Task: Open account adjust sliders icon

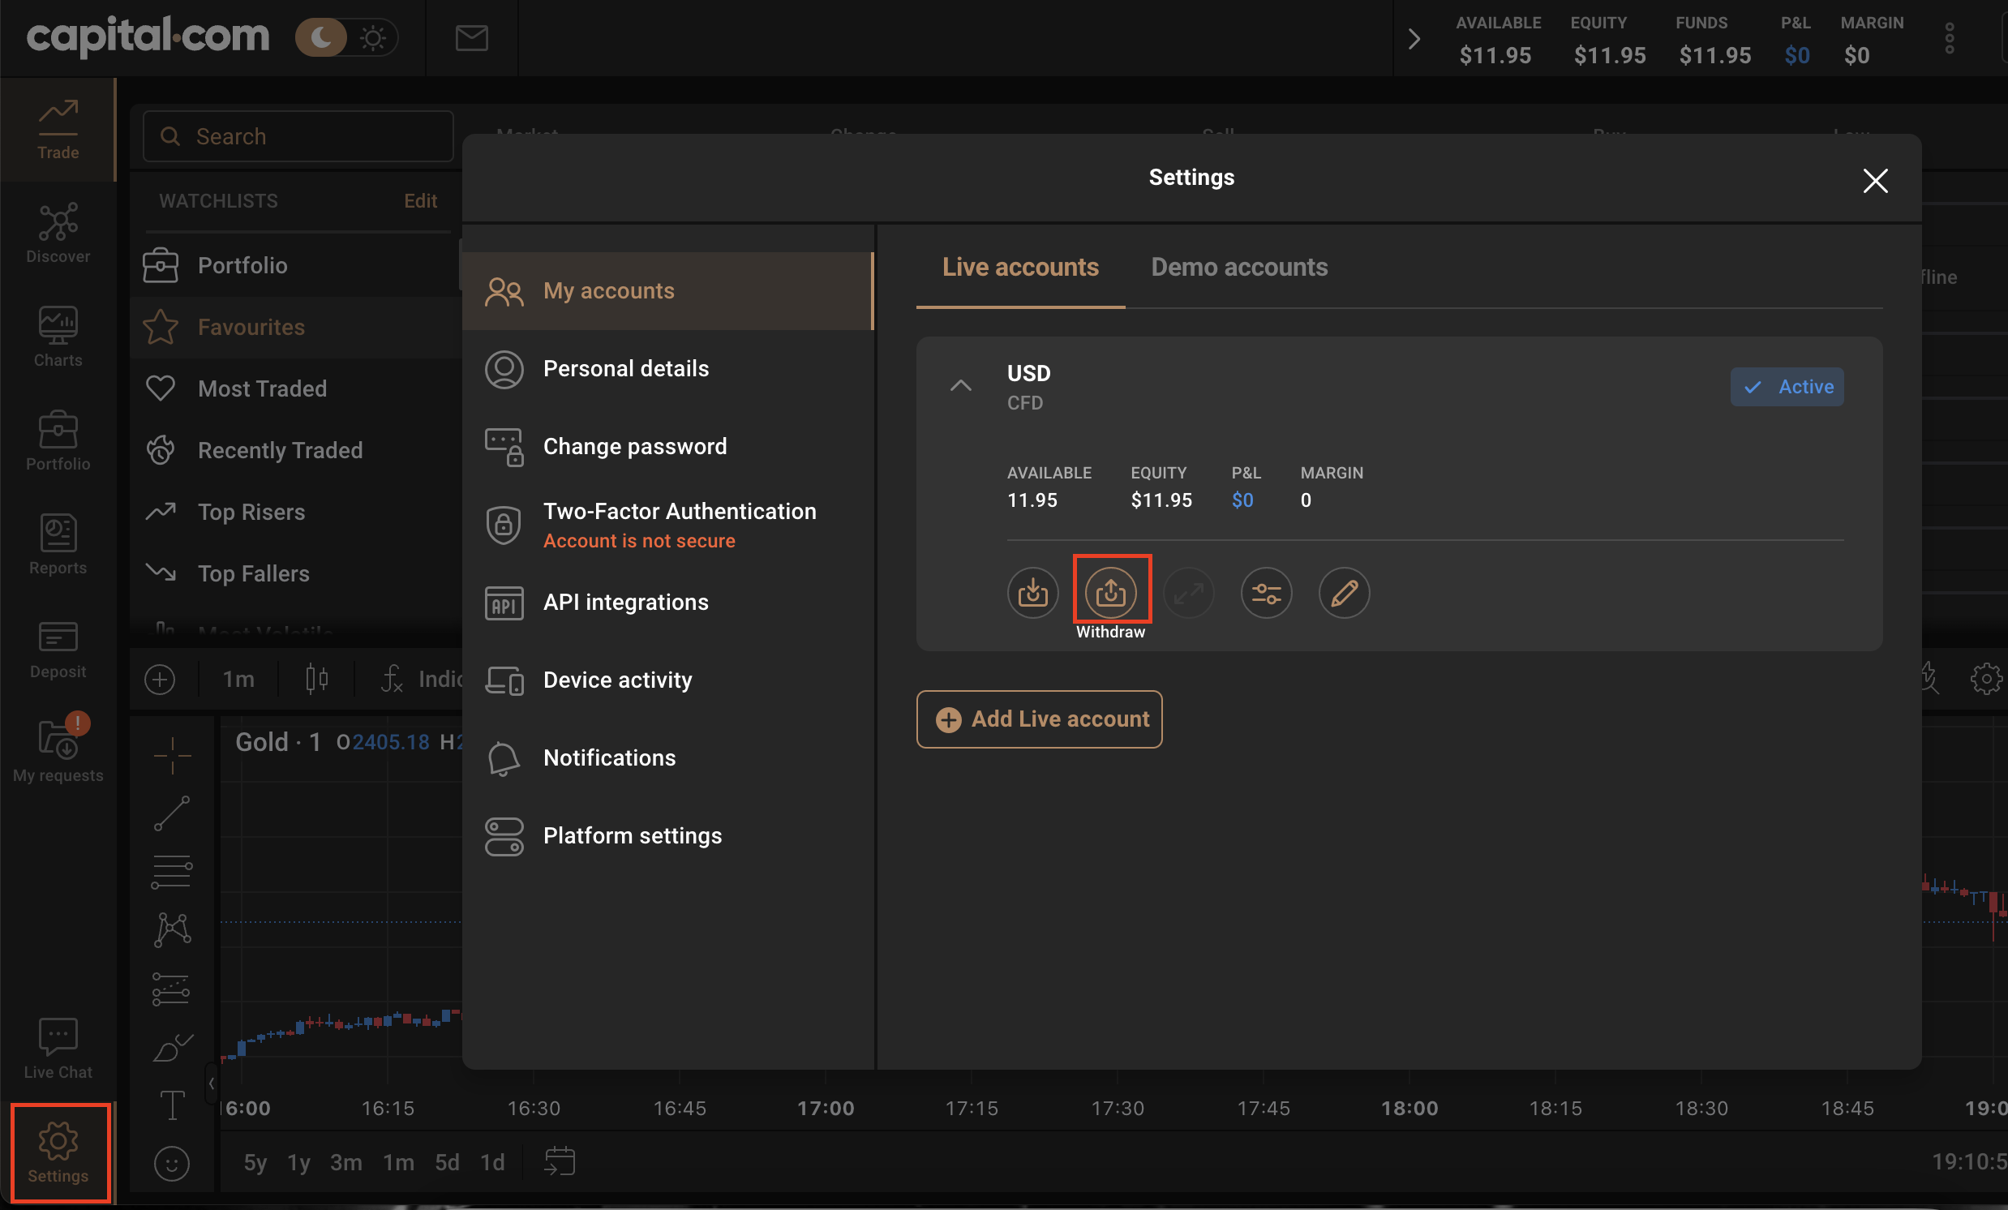Action: tap(1266, 592)
